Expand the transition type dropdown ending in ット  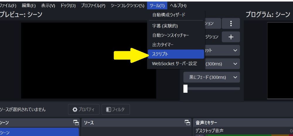point(222,50)
